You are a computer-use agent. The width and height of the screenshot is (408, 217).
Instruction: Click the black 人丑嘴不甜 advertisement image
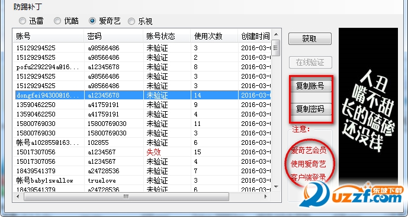pos(368,106)
